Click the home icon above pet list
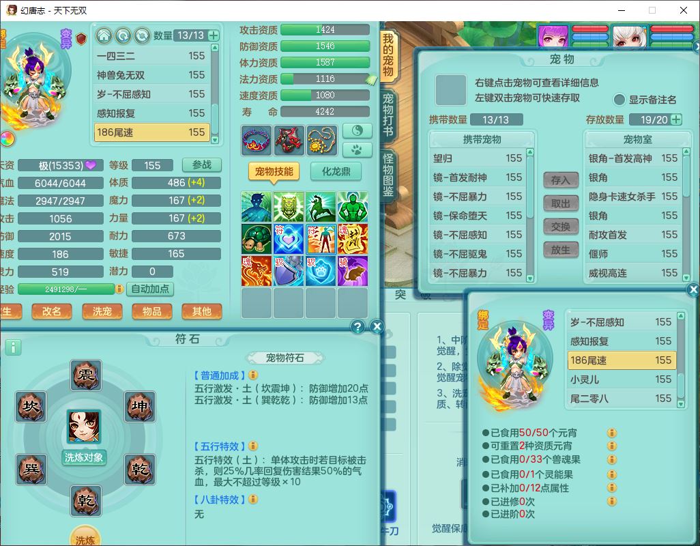Screen dimensions: 700x546 [x=104, y=35]
